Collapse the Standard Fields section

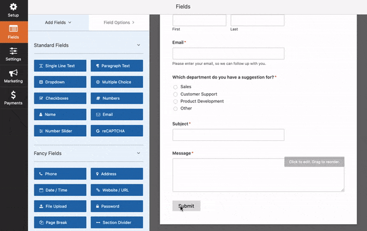139,45
